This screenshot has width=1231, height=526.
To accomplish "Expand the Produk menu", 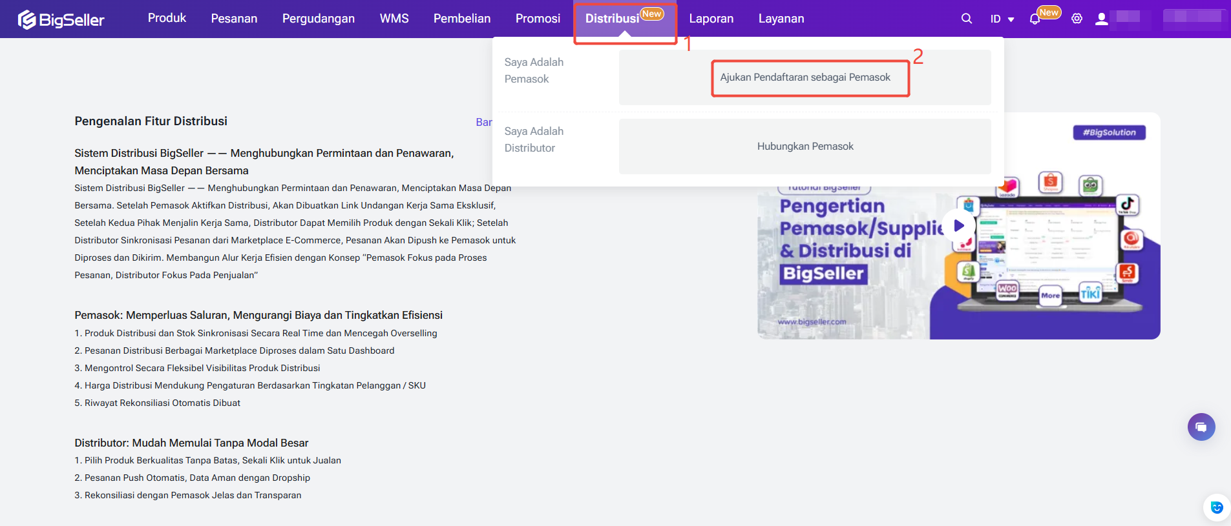I will (x=167, y=18).
